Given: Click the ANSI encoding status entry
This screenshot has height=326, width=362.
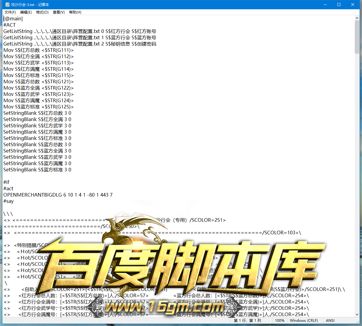Looking at the screenshot, I should click(x=330, y=321).
